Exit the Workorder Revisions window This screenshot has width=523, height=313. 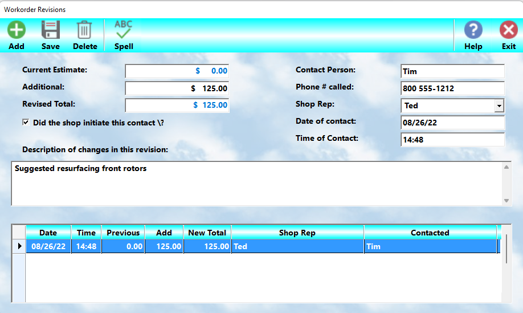tap(508, 30)
